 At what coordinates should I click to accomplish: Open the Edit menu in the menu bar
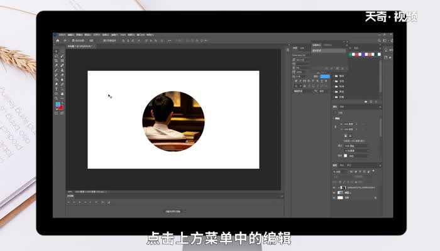[x=70, y=35]
